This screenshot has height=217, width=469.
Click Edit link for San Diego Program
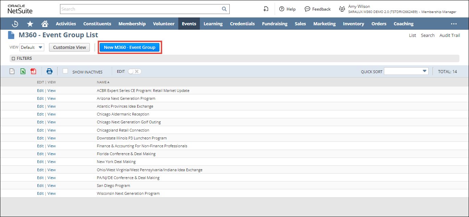40,186
